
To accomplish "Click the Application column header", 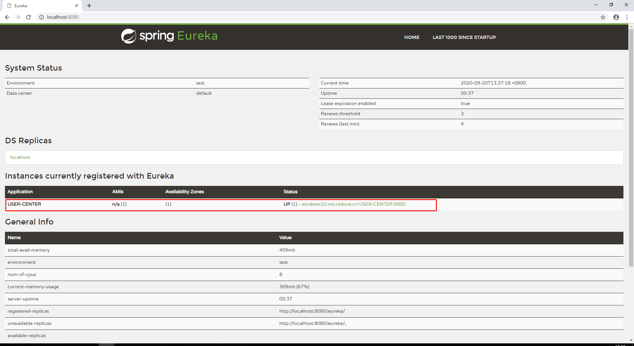I will point(20,191).
